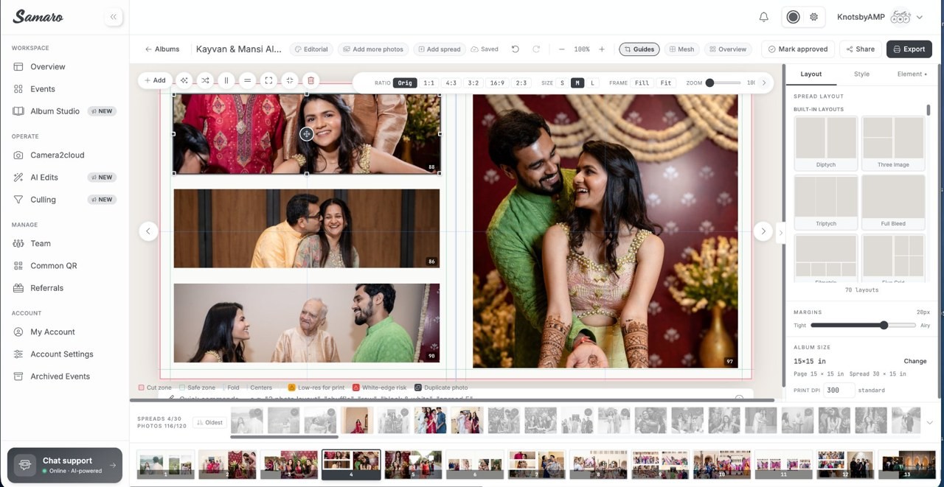Select Orig ratio option
The image size is (944, 487).
(405, 83)
